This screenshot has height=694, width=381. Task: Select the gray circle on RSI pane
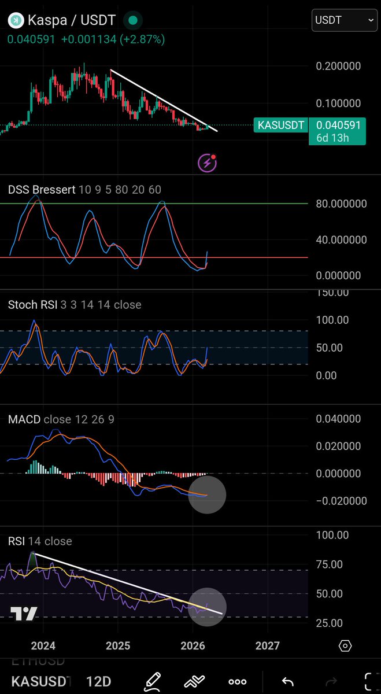[x=207, y=606]
